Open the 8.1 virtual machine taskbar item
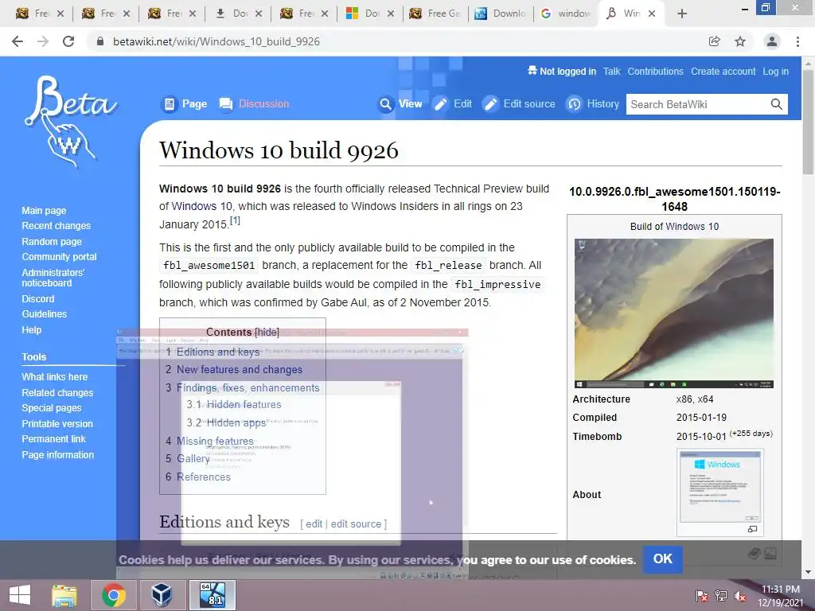 point(212,595)
